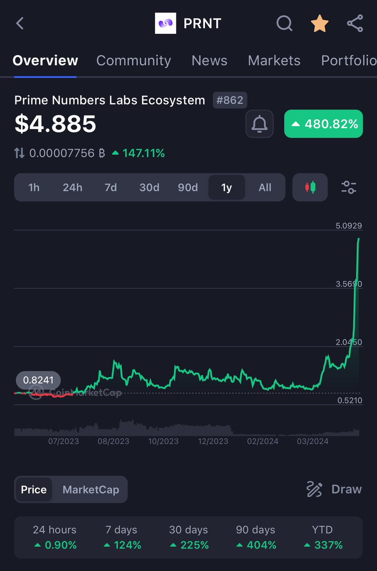
Task: Open chart settings sliders icon
Action: click(349, 187)
